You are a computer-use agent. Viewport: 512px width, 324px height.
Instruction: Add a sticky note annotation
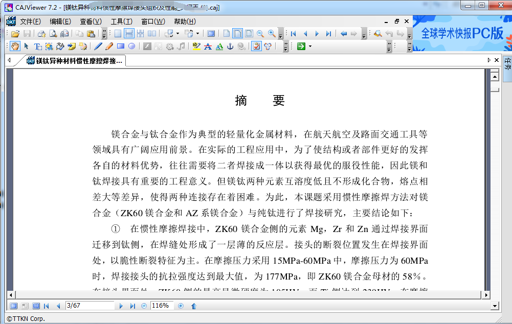pos(72,47)
